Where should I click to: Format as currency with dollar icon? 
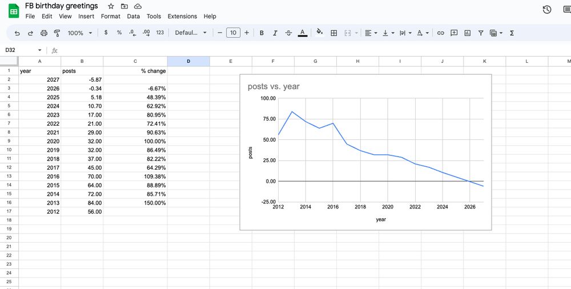pyautogui.click(x=106, y=33)
